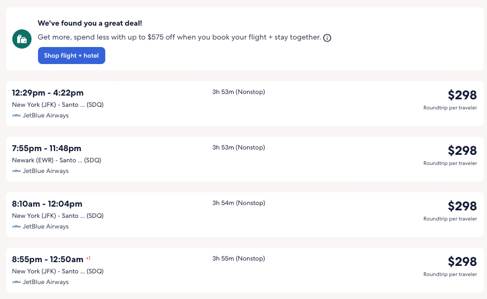Click JetBlue logo on the 8:55pm flight
Image resolution: width=487 pixels, height=299 pixels.
click(x=17, y=282)
